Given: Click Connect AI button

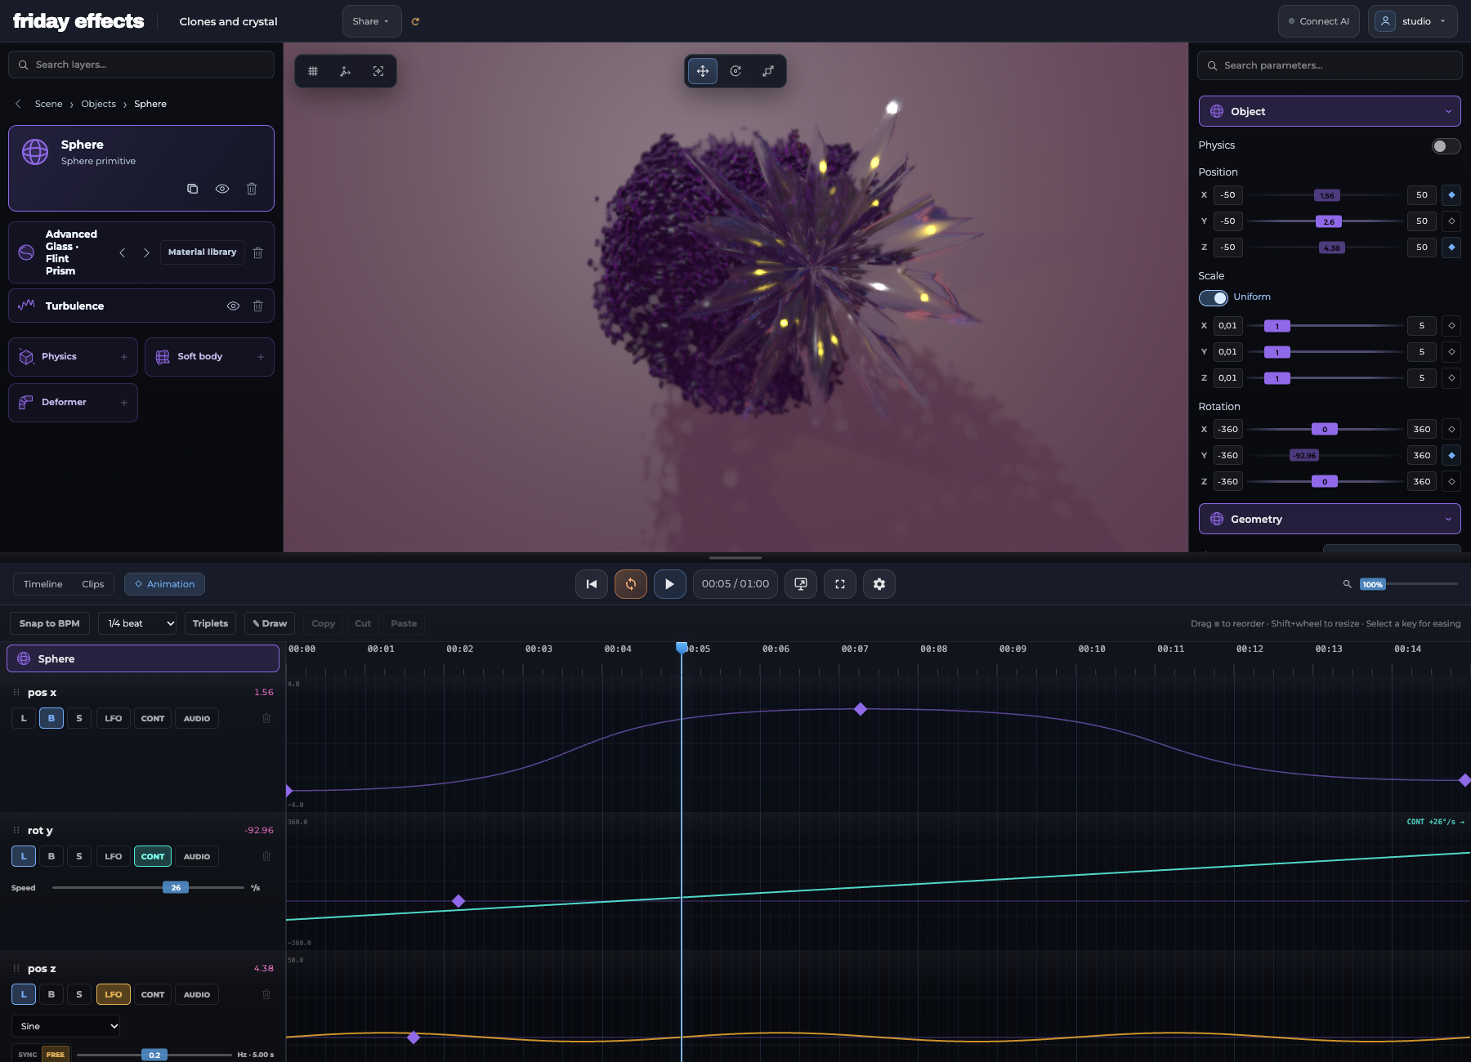Looking at the screenshot, I should click(1319, 21).
